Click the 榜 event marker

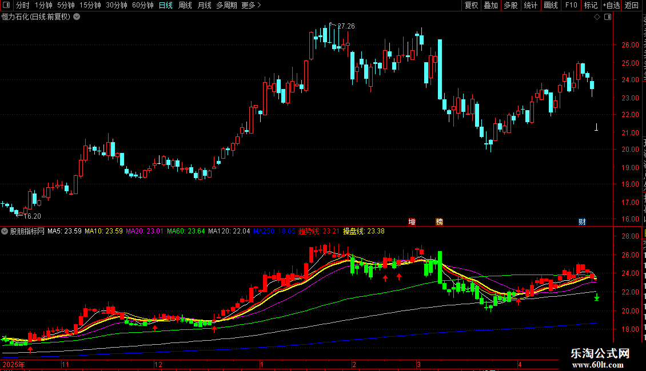[440, 221]
